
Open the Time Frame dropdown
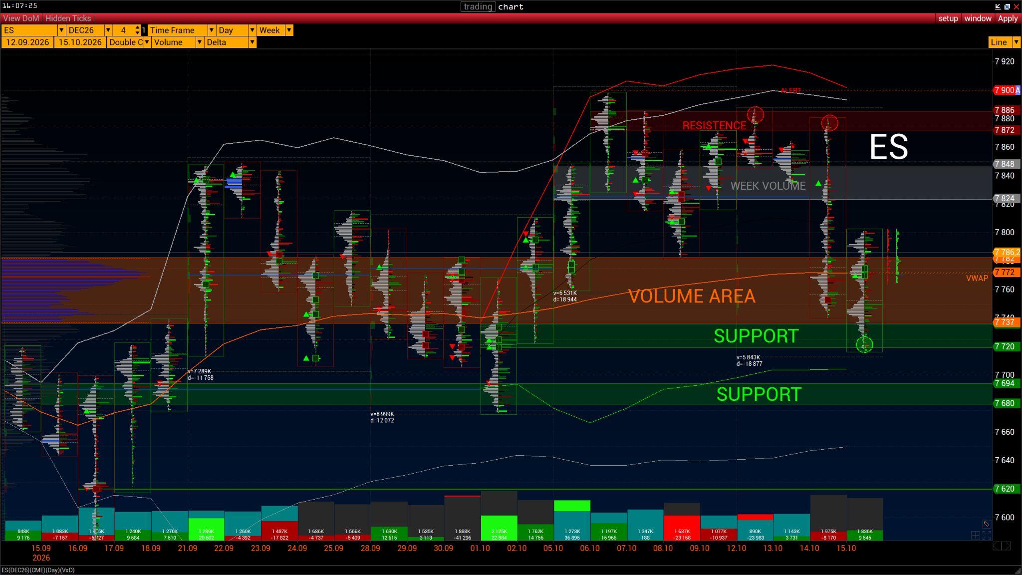pyautogui.click(x=211, y=30)
